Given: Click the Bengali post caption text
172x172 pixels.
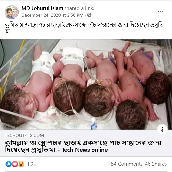Looking at the screenshot, I should coord(84,28).
